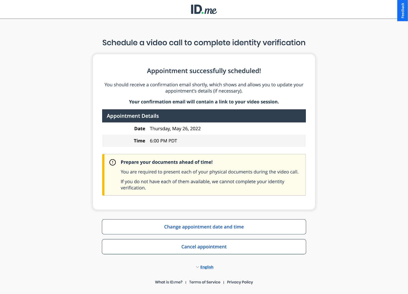Switch to the Appointment Details header bar
This screenshot has width=408, height=294.
[204, 116]
